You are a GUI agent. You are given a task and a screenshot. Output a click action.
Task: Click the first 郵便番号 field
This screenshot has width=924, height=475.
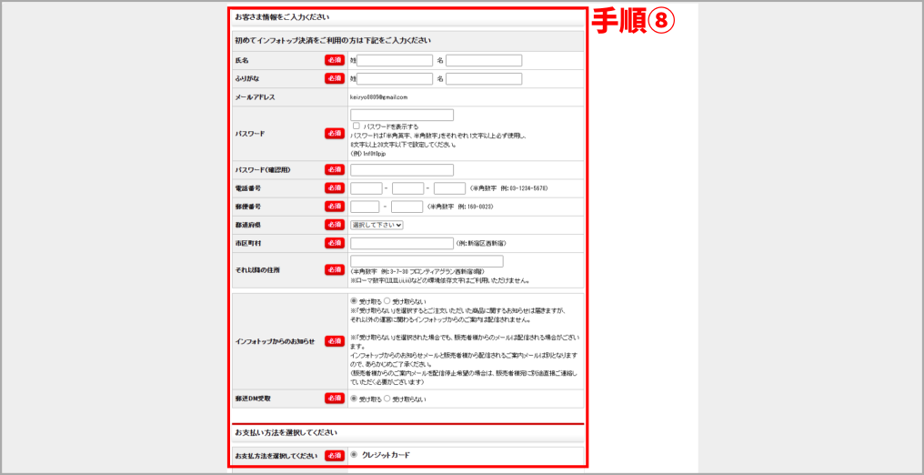[x=364, y=207]
